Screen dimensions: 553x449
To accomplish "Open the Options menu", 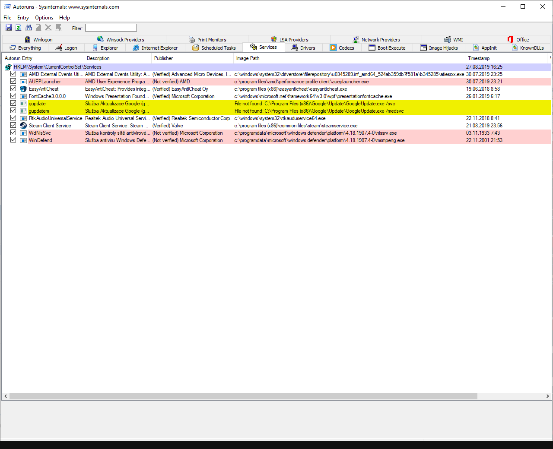I will point(44,18).
